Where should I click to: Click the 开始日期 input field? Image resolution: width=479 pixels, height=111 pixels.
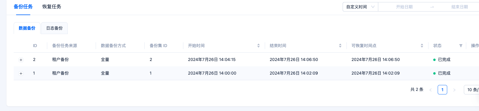point(404,7)
